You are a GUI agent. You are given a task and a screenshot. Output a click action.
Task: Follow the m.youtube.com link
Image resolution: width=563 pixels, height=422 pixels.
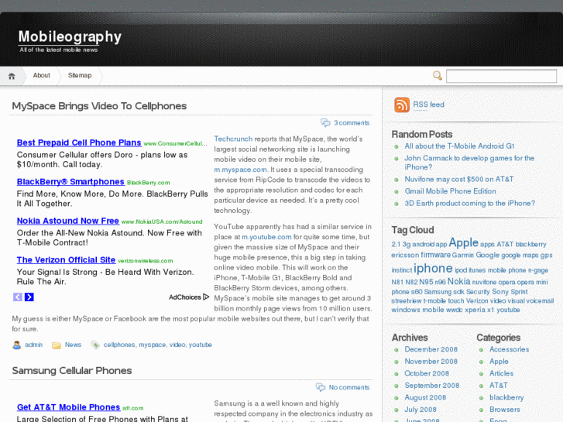tap(266, 237)
